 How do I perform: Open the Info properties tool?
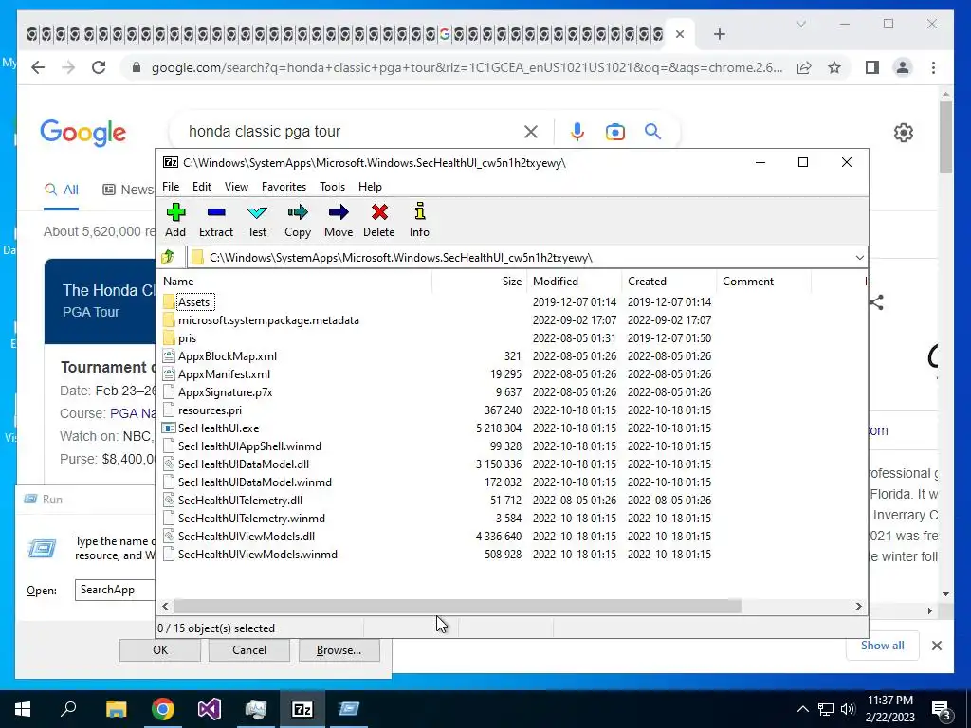[419, 220]
